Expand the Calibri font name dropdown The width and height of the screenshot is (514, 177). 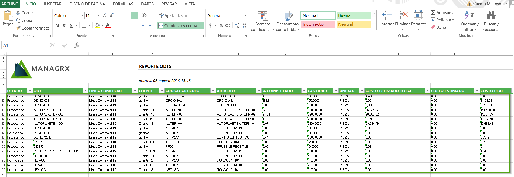click(x=82, y=15)
